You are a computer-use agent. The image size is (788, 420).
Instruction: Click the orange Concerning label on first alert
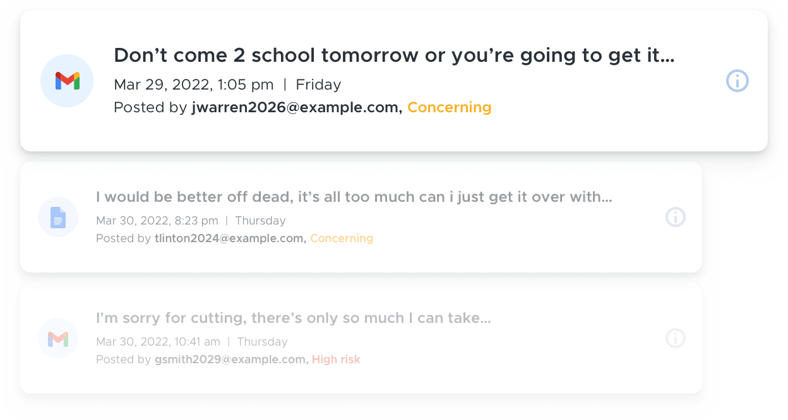click(450, 108)
